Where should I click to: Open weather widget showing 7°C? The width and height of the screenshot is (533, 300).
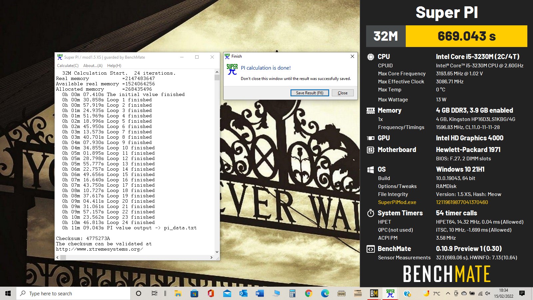point(431,293)
